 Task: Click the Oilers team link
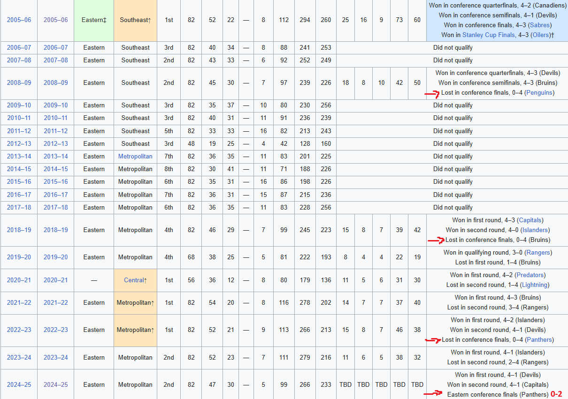point(540,35)
